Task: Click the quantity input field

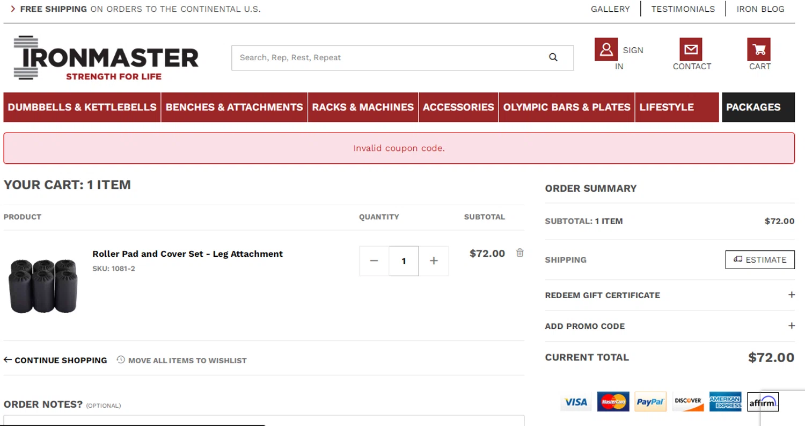Action: (x=404, y=261)
